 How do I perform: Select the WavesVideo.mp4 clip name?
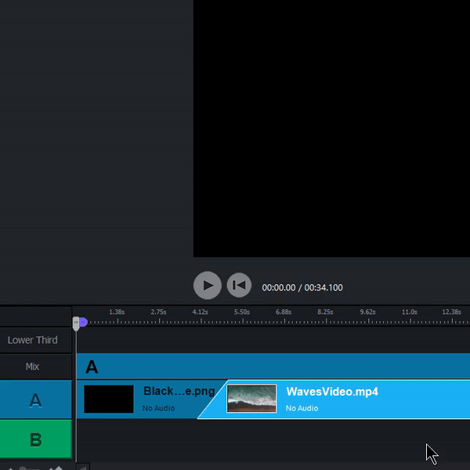[x=332, y=392]
